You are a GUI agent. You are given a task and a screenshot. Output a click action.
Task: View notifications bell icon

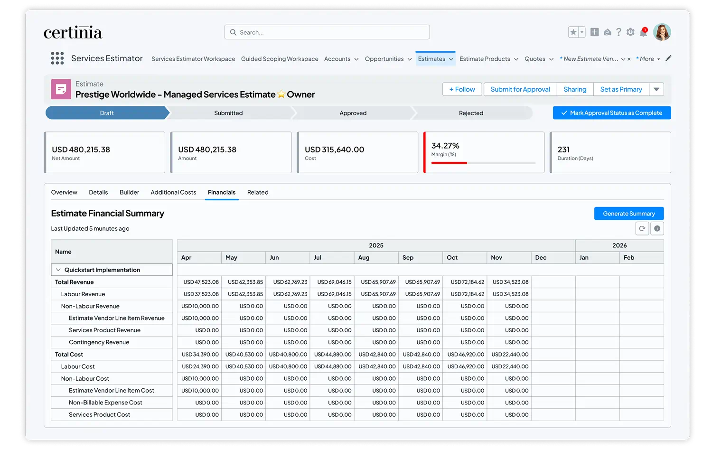643,32
